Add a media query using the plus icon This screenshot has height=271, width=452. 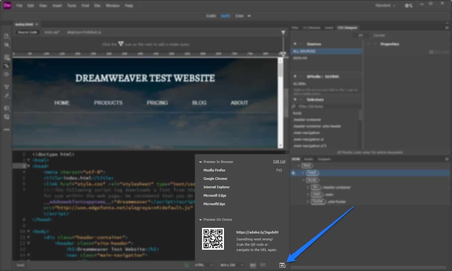295,76
